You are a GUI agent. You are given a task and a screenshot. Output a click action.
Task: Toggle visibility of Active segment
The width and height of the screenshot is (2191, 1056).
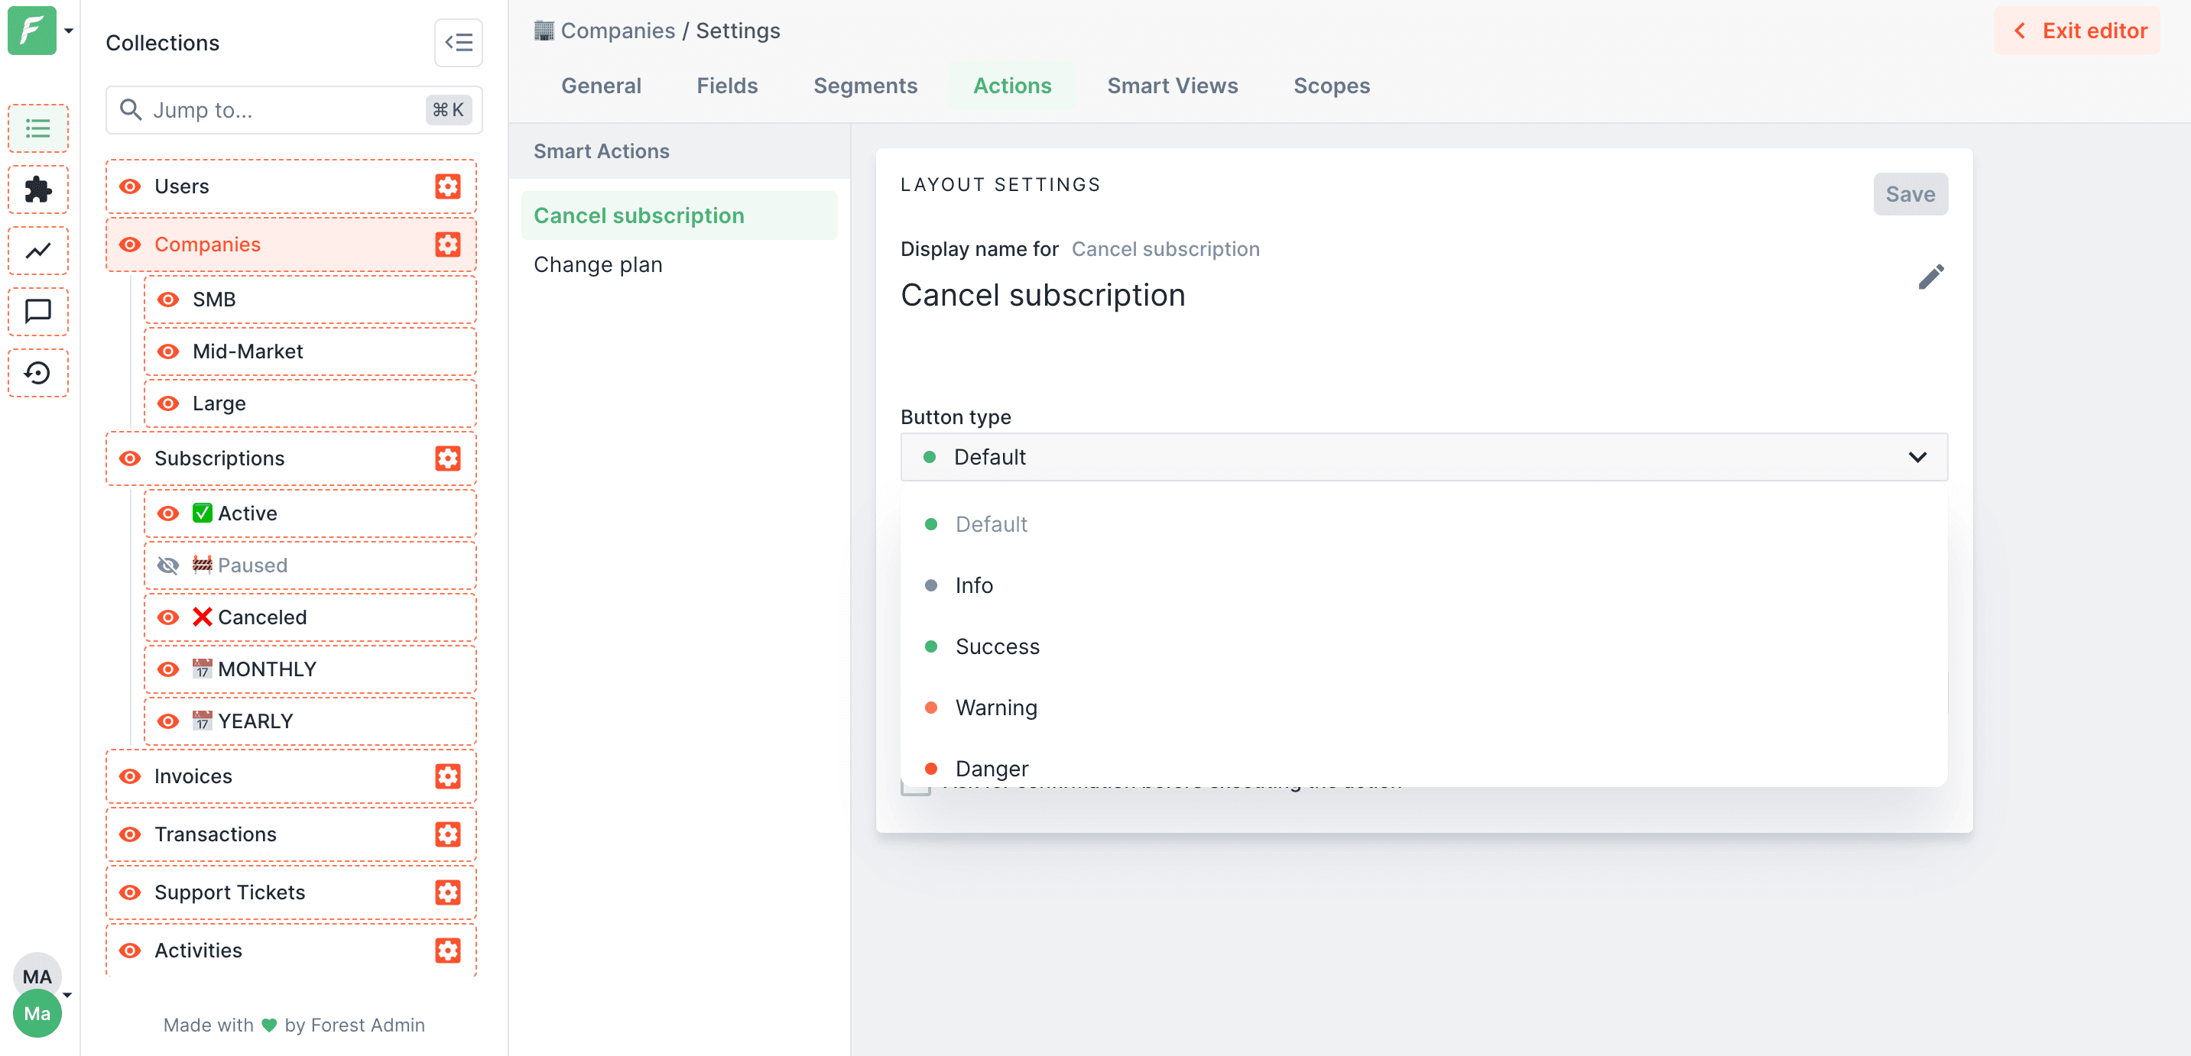click(168, 513)
